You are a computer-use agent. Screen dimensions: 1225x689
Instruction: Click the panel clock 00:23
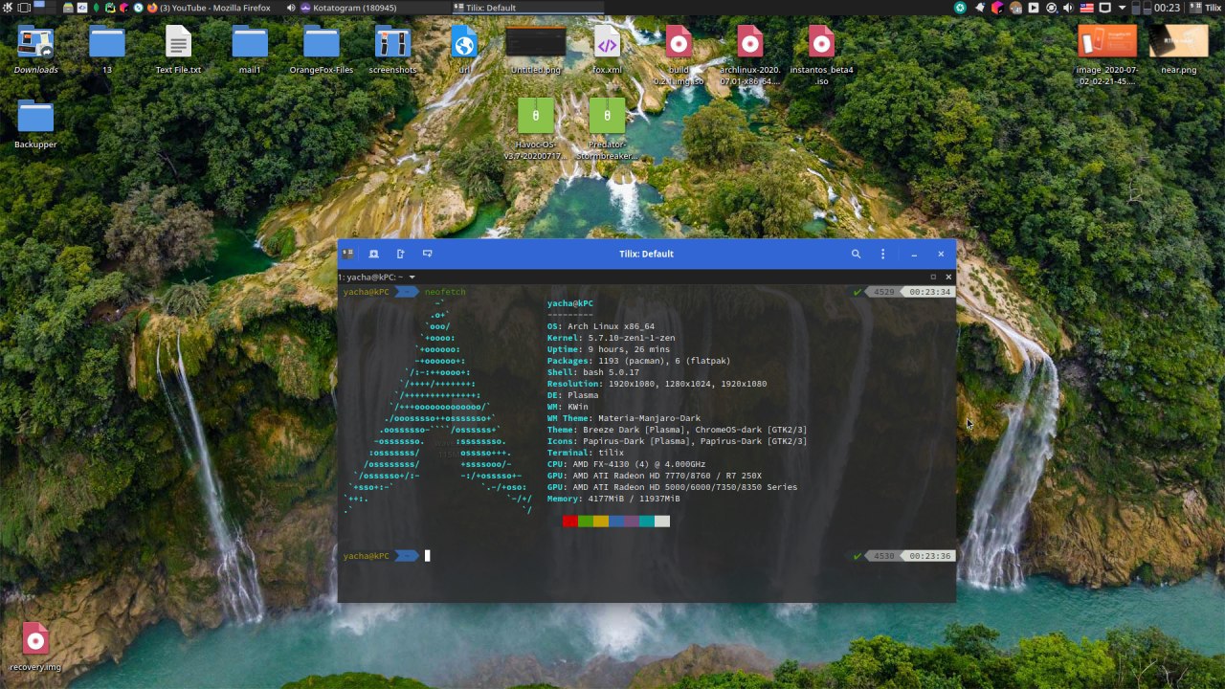1167,8
